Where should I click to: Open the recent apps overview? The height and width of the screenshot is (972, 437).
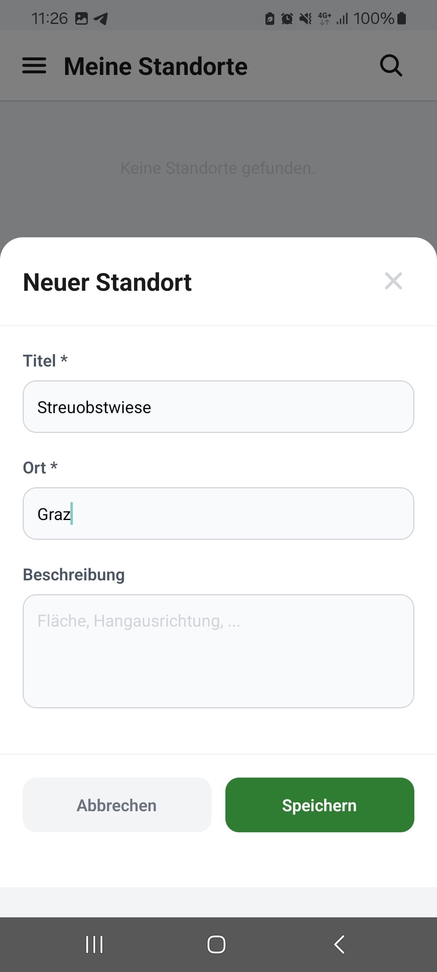(94, 944)
